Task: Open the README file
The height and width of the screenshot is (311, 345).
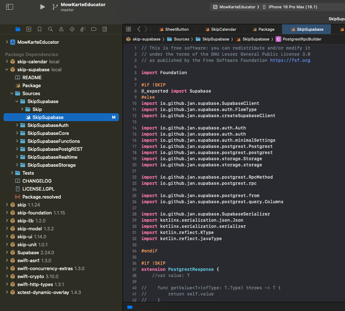Action: 32,77
